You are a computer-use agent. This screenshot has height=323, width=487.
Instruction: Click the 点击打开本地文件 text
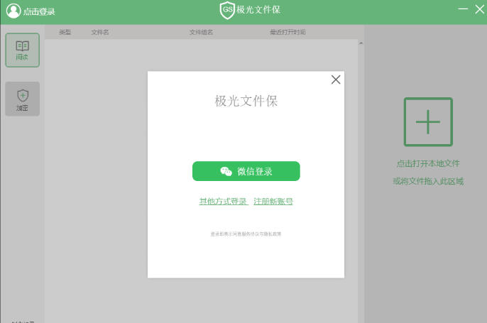click(428, 163)
